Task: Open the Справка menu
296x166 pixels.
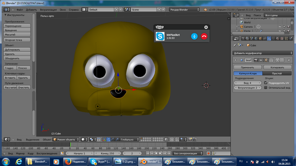Action: tap(74, 10)
